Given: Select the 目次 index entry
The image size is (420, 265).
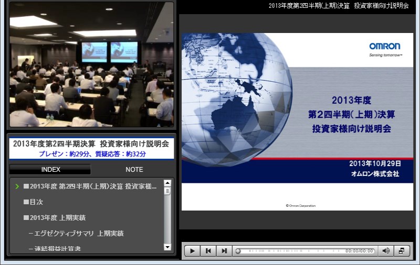Looking at the screenshot, I should (x=33, y=202).
